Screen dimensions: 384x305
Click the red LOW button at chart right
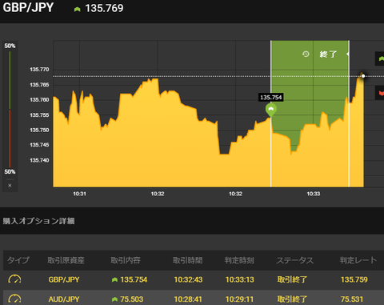pyautogui.click(x=380, y=93)
